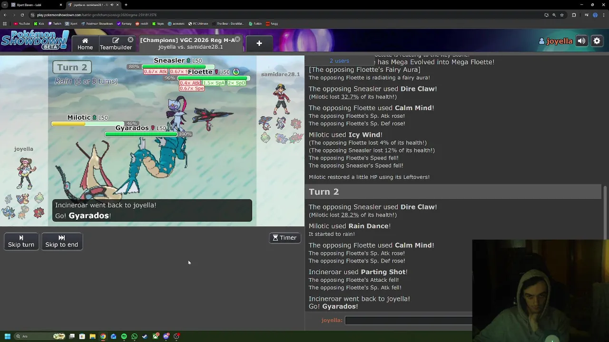Click the Pokémon Showdown logo
609x342 pixels.
pyautogui.click(x=35, y=41)
